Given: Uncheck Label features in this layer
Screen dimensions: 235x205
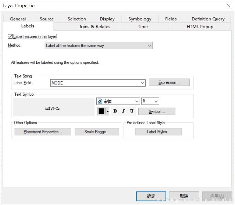Looking at the screenshot, I should click(10, 36).
